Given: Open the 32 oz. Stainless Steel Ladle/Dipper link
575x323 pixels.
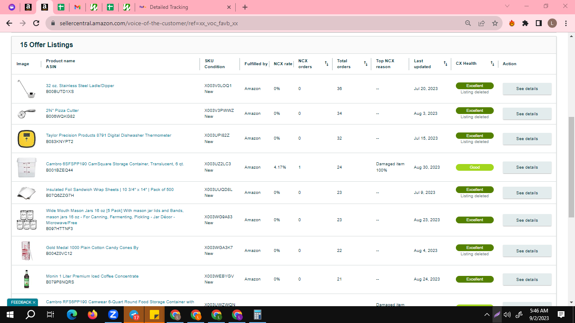Looking at the screenshot, I should pos(80,86).
